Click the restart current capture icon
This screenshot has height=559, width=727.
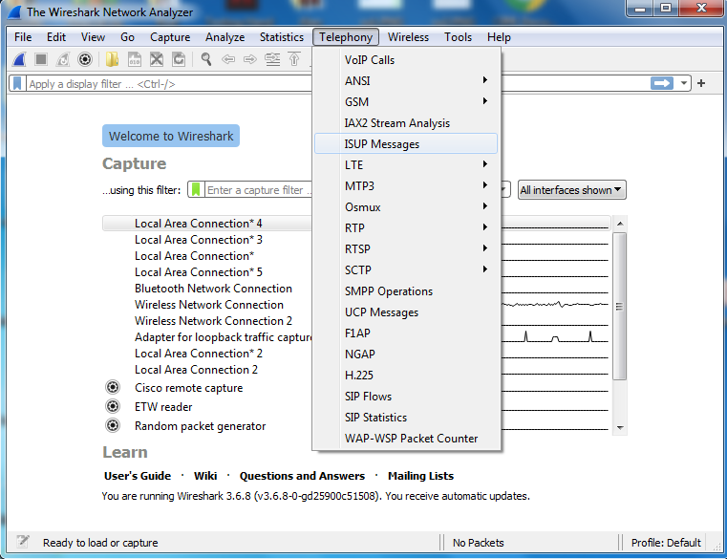point(63,59)
